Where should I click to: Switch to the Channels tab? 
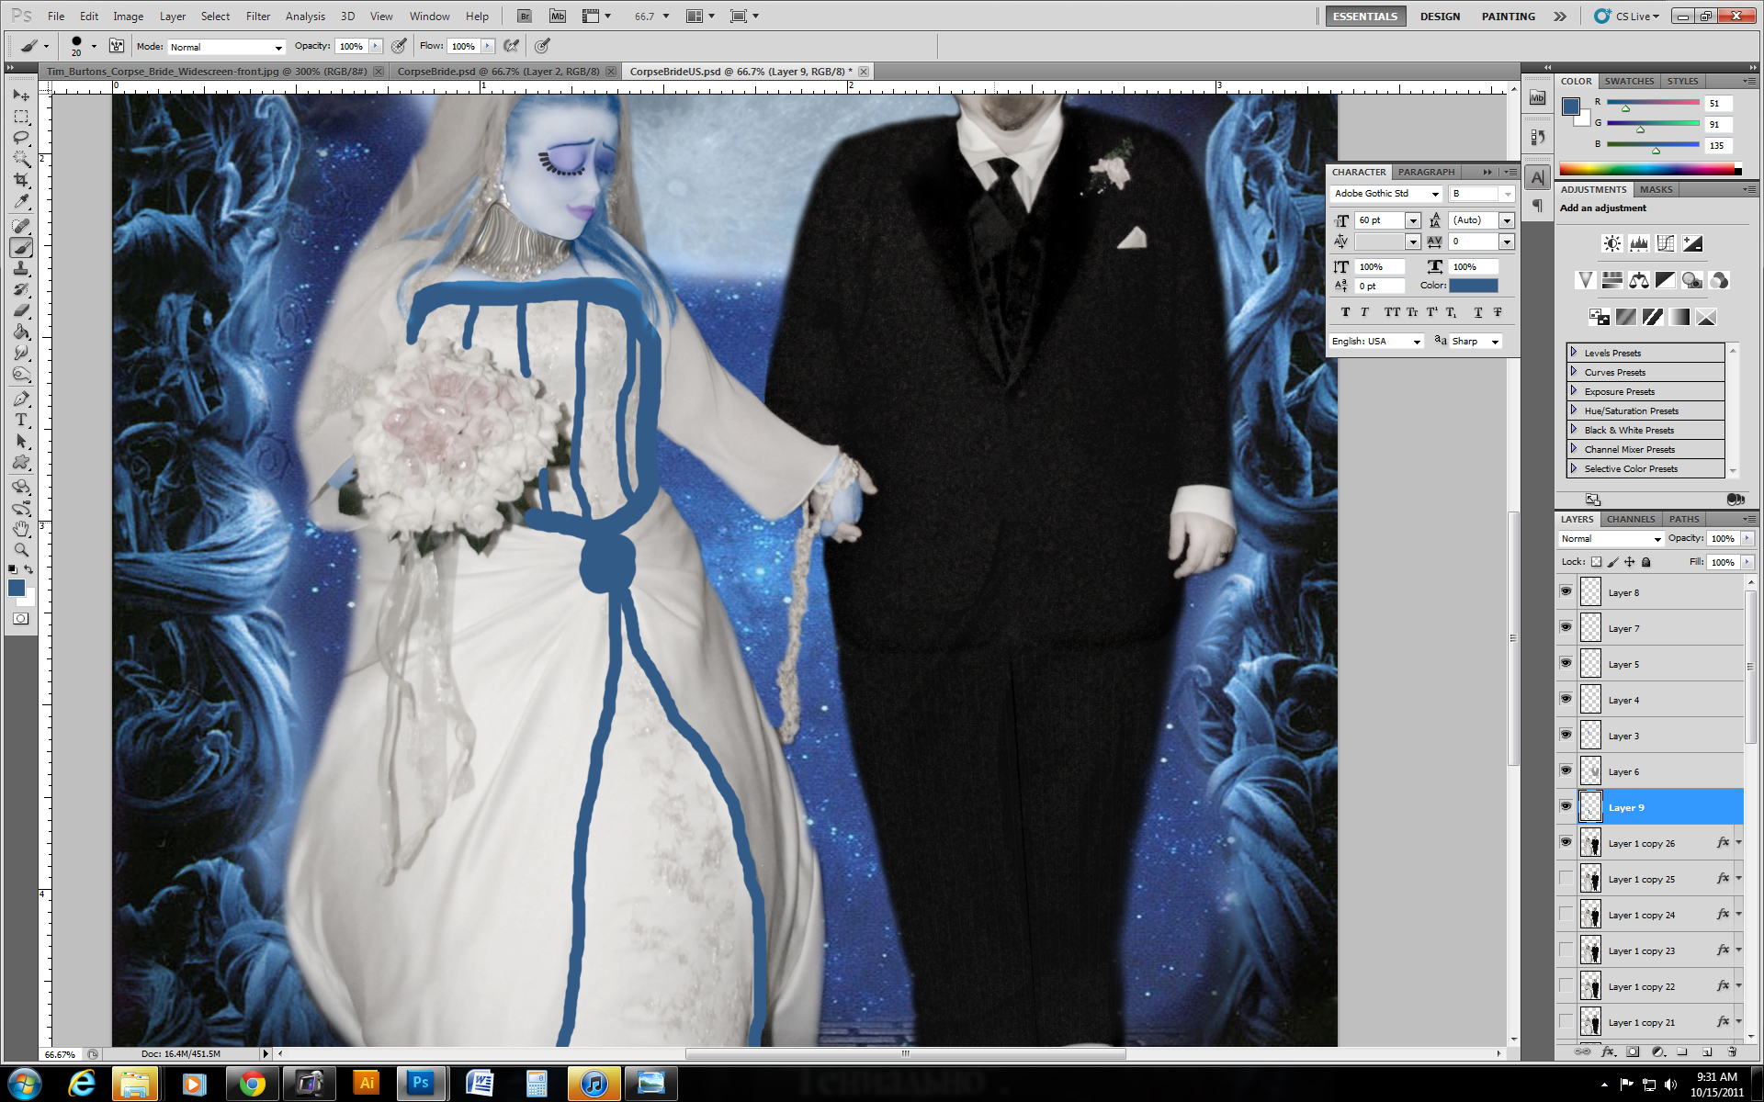(x=1631, y=519)
